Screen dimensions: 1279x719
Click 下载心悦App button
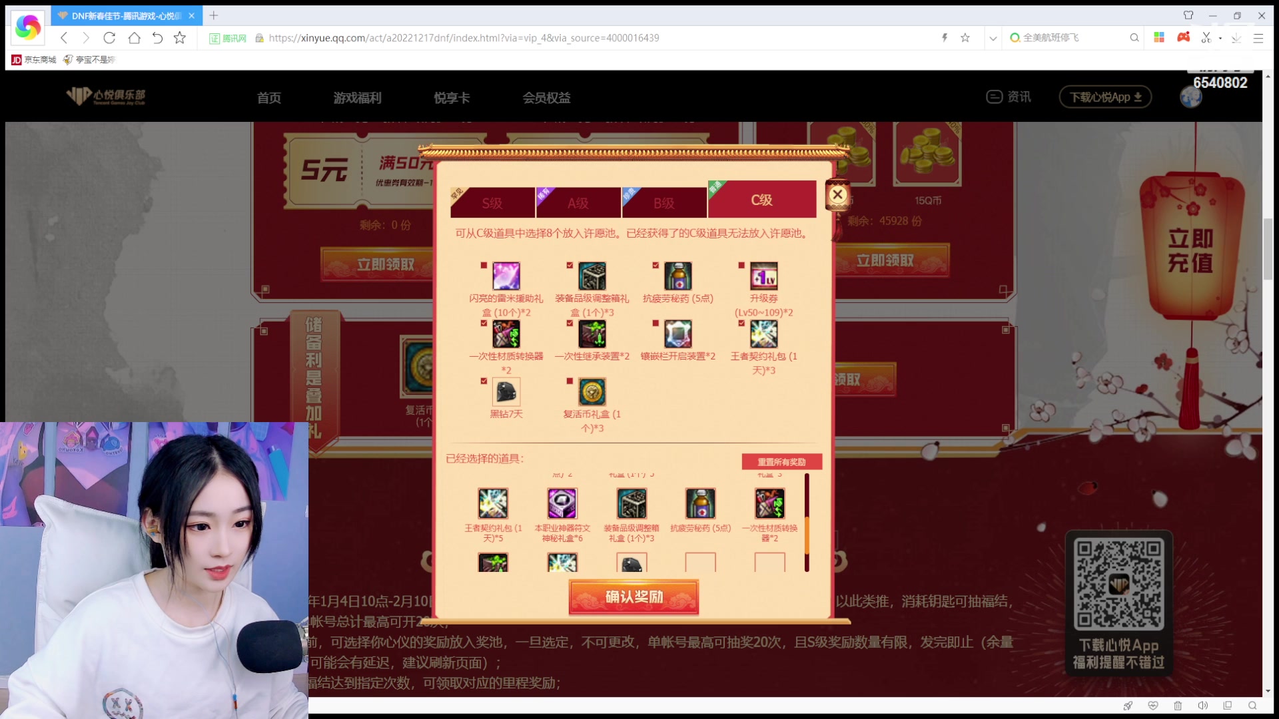[1105, 97]
